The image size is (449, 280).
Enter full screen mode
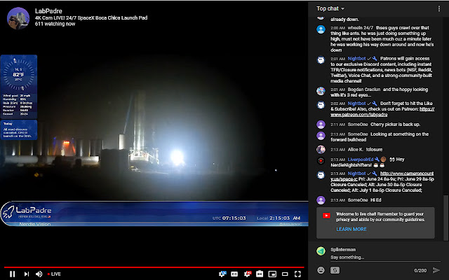tap(297, 274)
